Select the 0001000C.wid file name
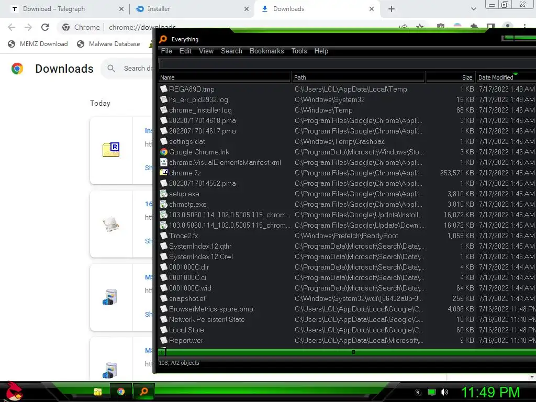This screenshot has height=402, width=536. tap(190, 288)
